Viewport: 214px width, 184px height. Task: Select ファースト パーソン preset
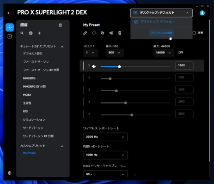pyautogui.click(x=36, y=62)
